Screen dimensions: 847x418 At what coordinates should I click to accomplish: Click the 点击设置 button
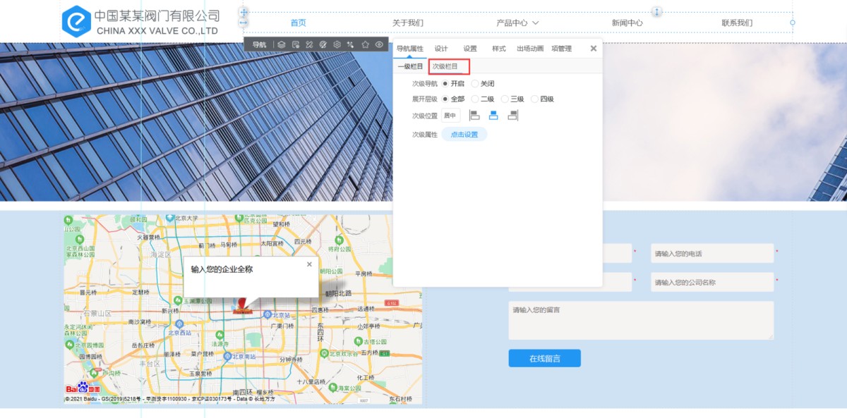click(x=464, y=135)
